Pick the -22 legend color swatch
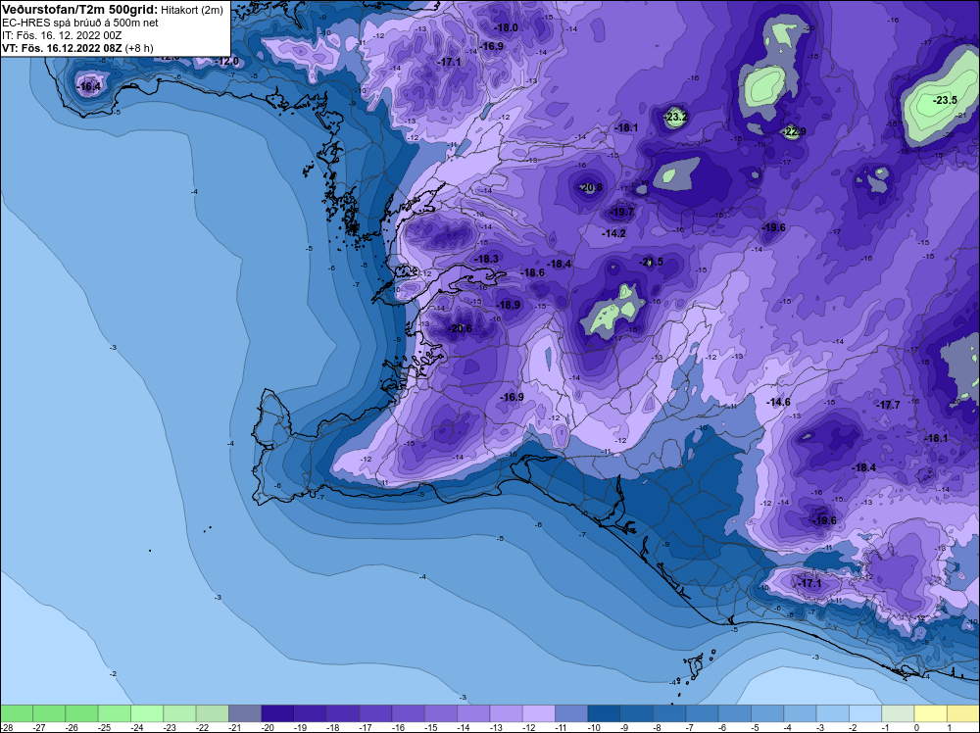This screenshot has width=980, height=733. point(212,713)
